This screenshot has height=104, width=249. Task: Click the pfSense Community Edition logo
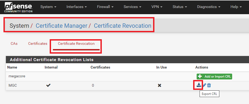(x=18, y=7)
